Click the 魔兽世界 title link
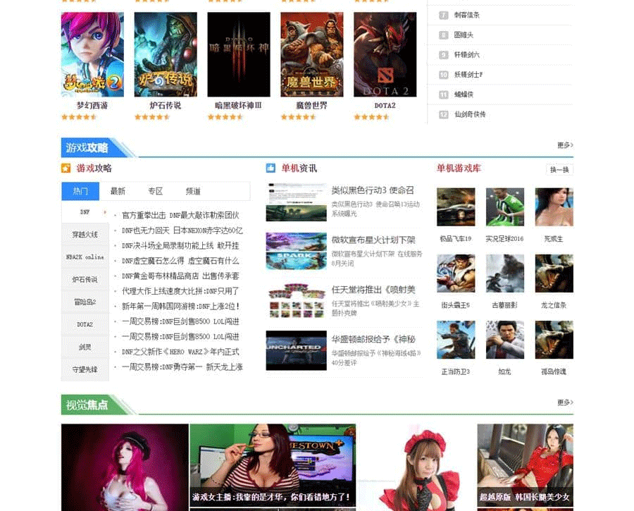The width and height of the screenshot is (634, 511). [x=312, y=106]
